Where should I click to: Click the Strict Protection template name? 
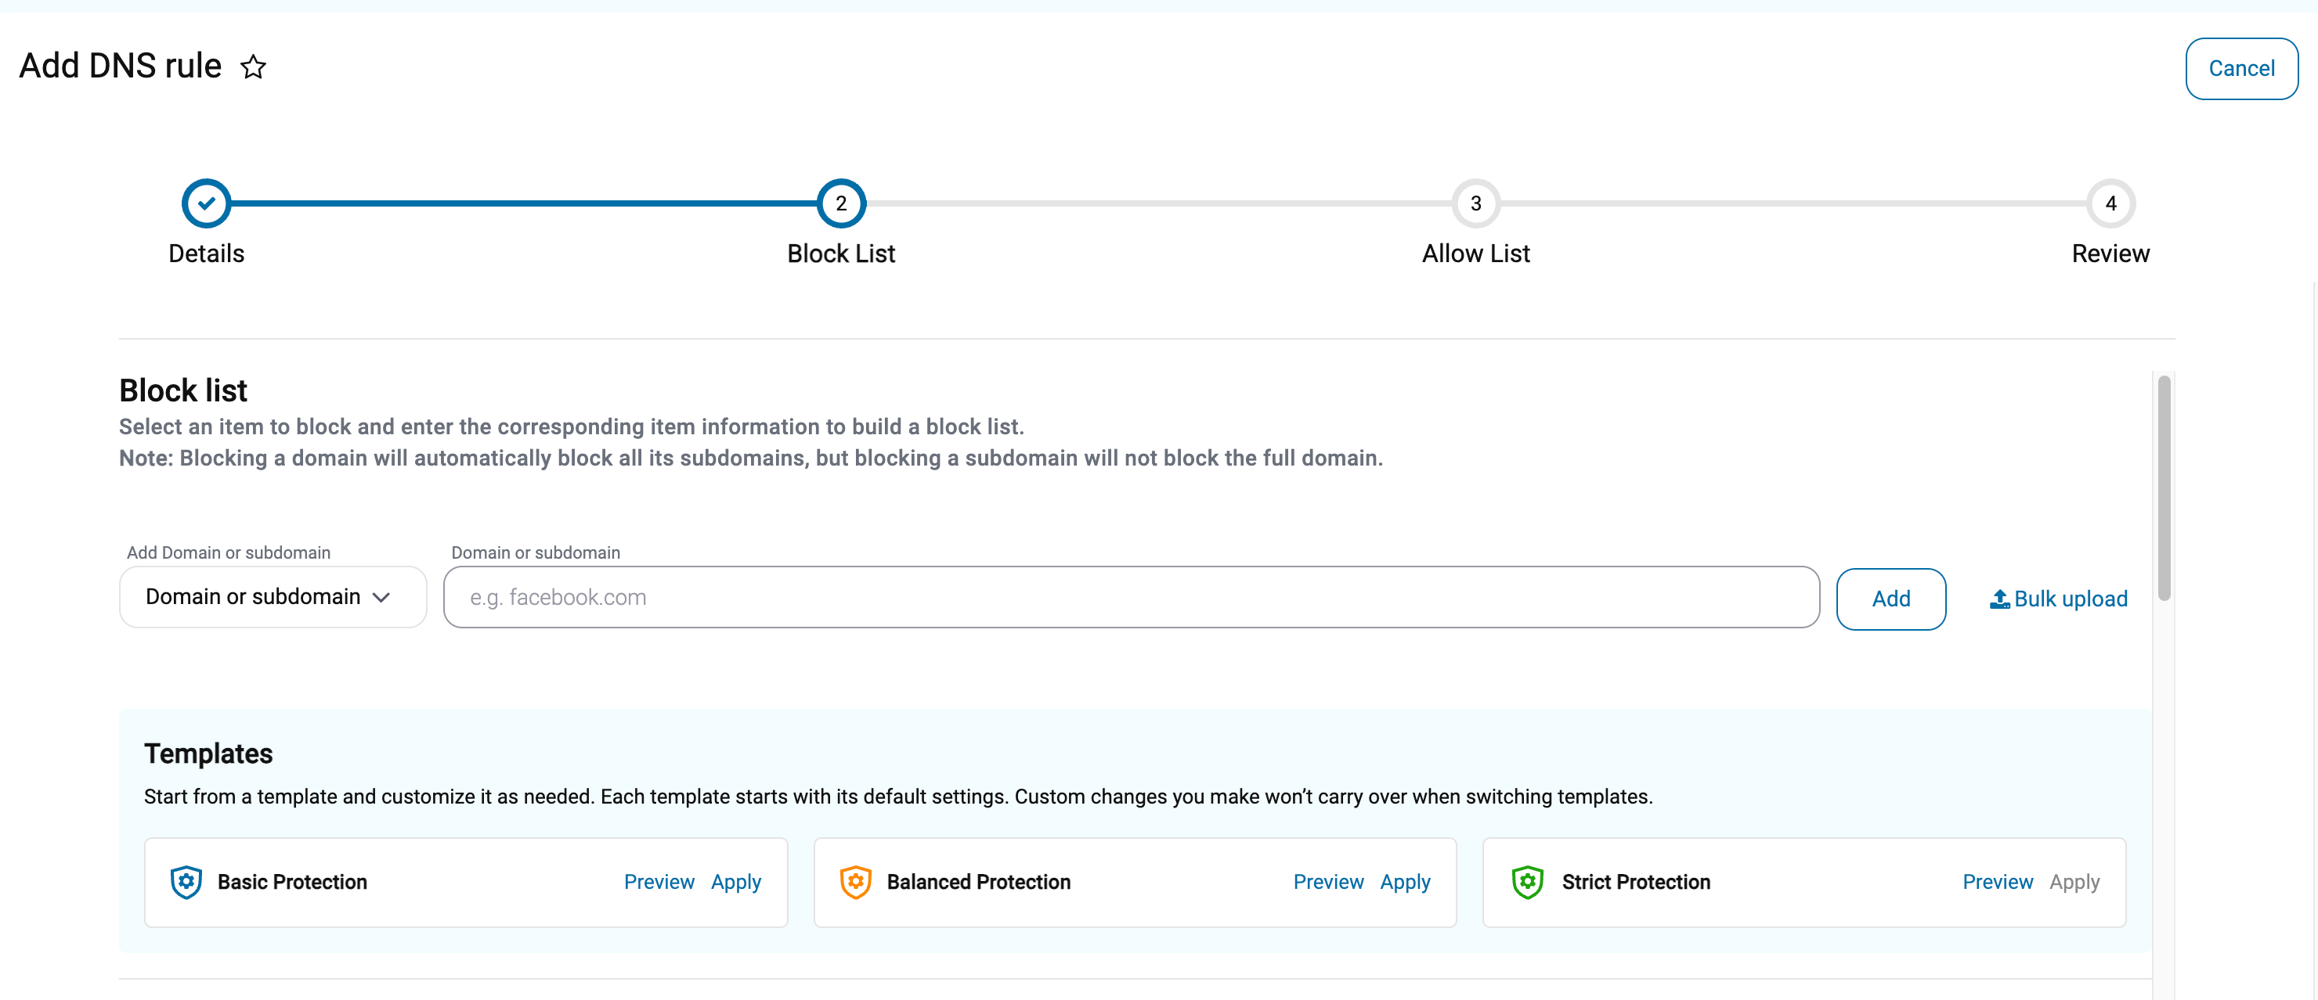pyautogui.click(x=1636, y=882)
